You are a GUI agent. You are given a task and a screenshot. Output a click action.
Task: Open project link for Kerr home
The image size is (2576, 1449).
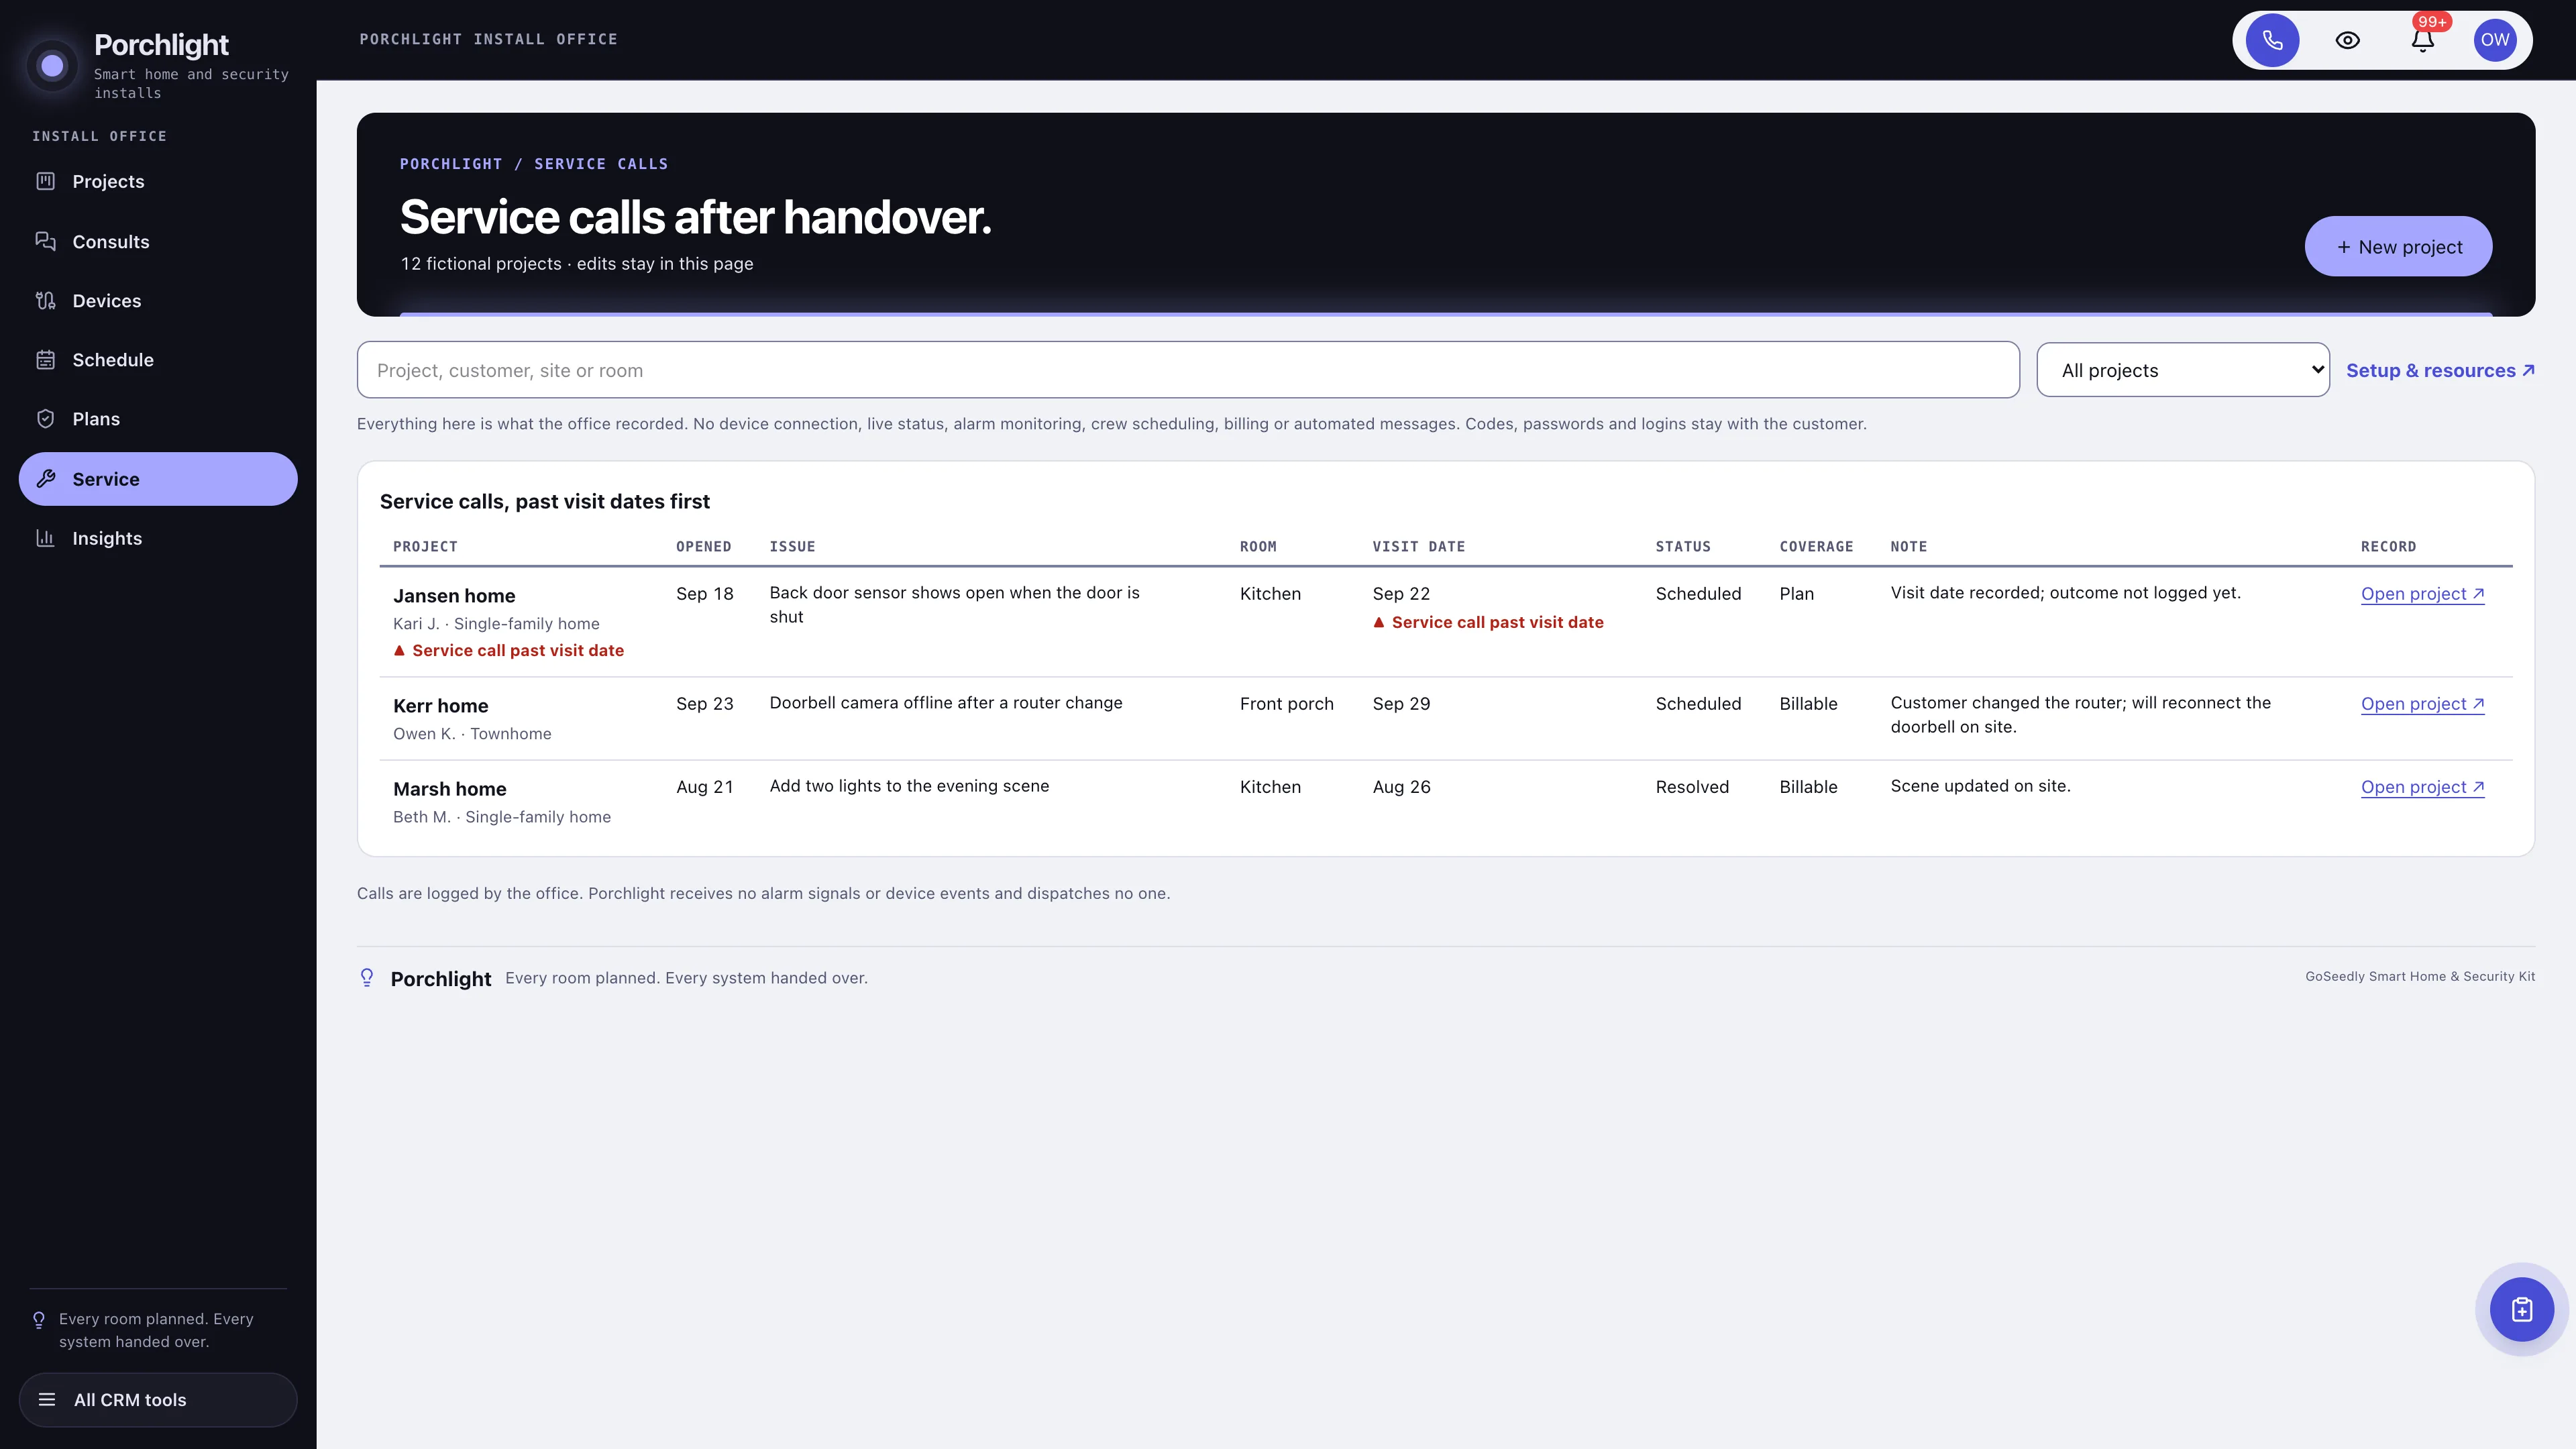pyautogui.click(x=2422, y=704)
